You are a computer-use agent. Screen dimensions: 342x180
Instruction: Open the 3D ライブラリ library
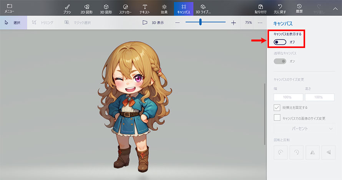pos(203,9)
